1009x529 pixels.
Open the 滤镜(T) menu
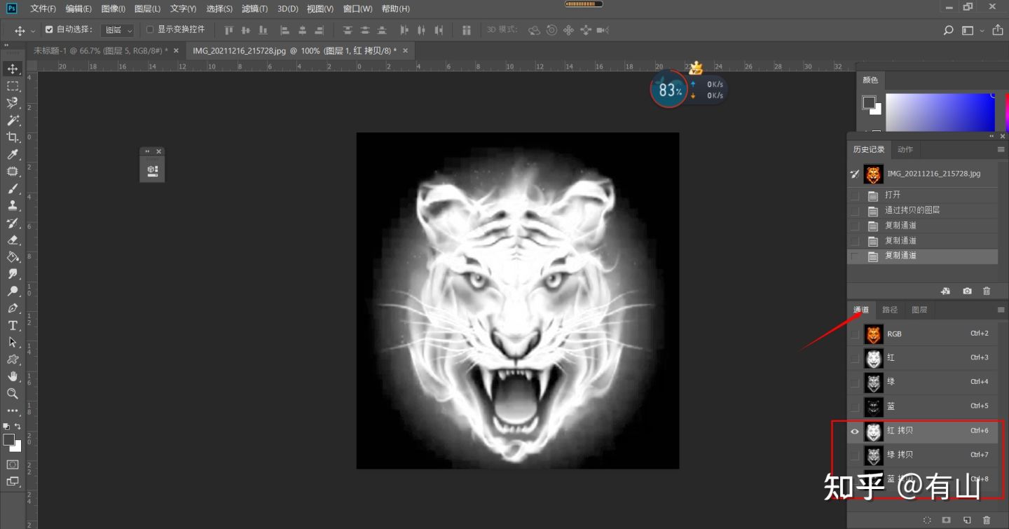click(x=254, y=9)
